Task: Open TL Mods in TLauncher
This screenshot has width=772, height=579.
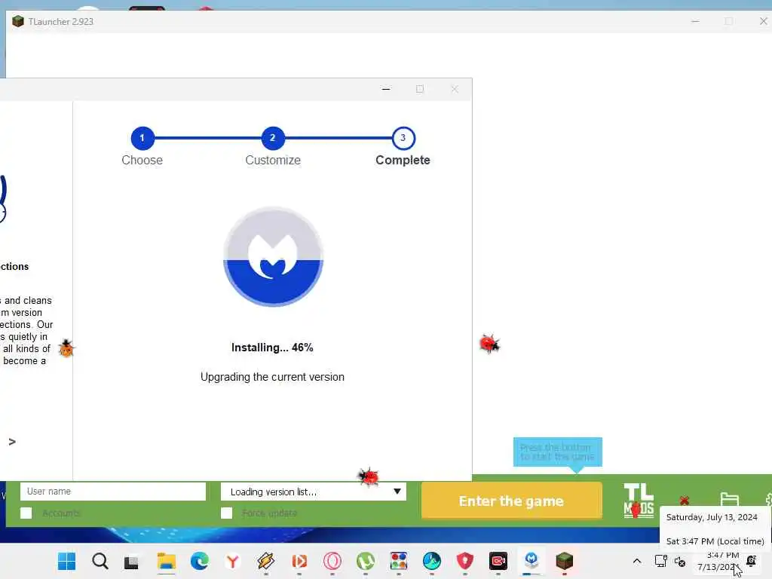Action: click(x=639, y=501)
